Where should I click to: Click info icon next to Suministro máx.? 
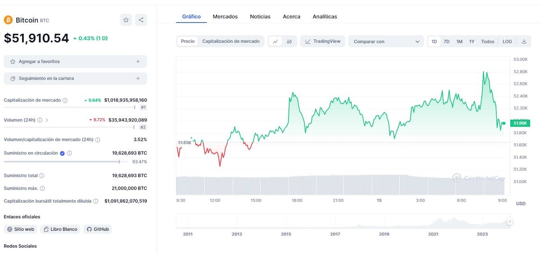42,188
